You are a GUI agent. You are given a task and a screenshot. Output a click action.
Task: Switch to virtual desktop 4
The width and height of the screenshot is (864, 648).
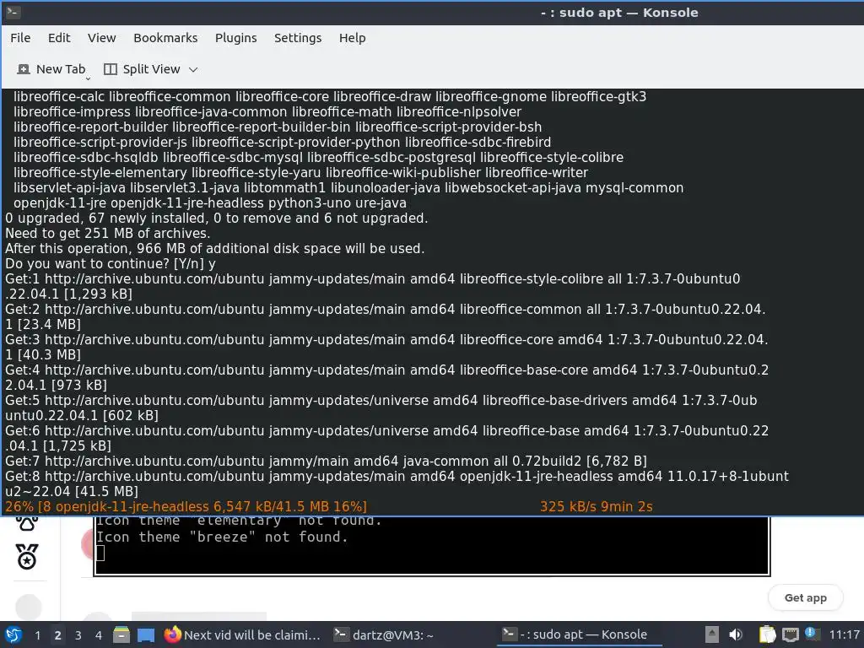(x=99, y=635)
